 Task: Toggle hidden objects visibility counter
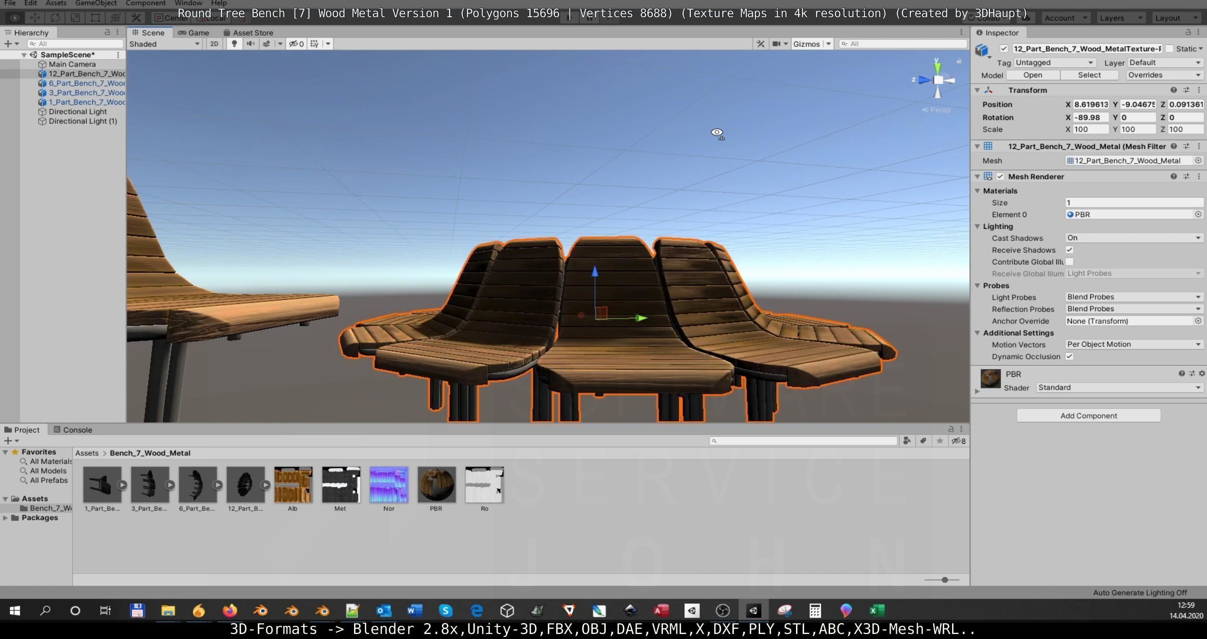(x=296, y=43)
